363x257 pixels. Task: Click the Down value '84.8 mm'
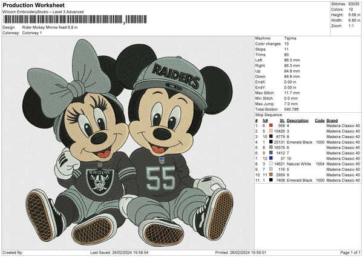(x=292, y=76)
